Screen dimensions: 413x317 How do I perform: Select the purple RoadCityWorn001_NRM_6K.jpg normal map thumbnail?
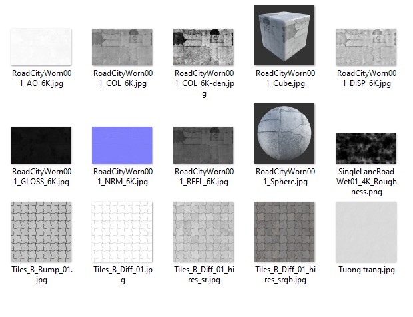(x=122, y=145)
